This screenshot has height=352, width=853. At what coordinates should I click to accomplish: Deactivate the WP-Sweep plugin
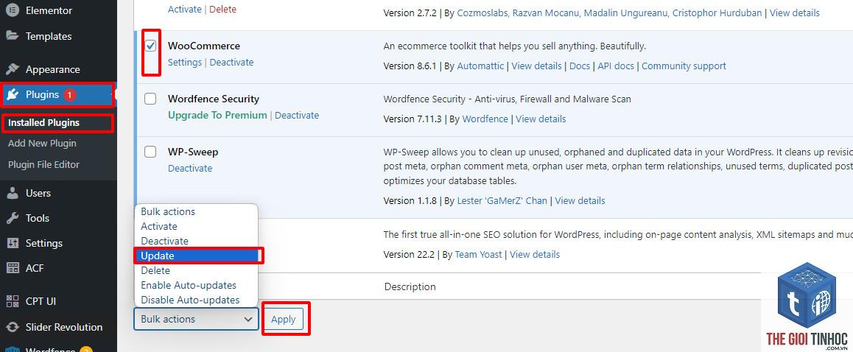tap(190, 168)
